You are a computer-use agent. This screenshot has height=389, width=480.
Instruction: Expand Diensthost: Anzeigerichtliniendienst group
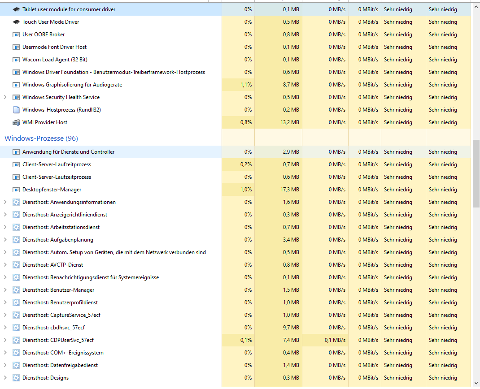pyautogui.click(x=5, y=215)
